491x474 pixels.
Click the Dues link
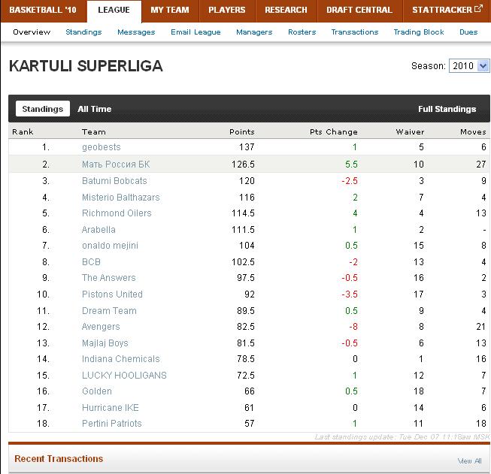tap(468, 32)
